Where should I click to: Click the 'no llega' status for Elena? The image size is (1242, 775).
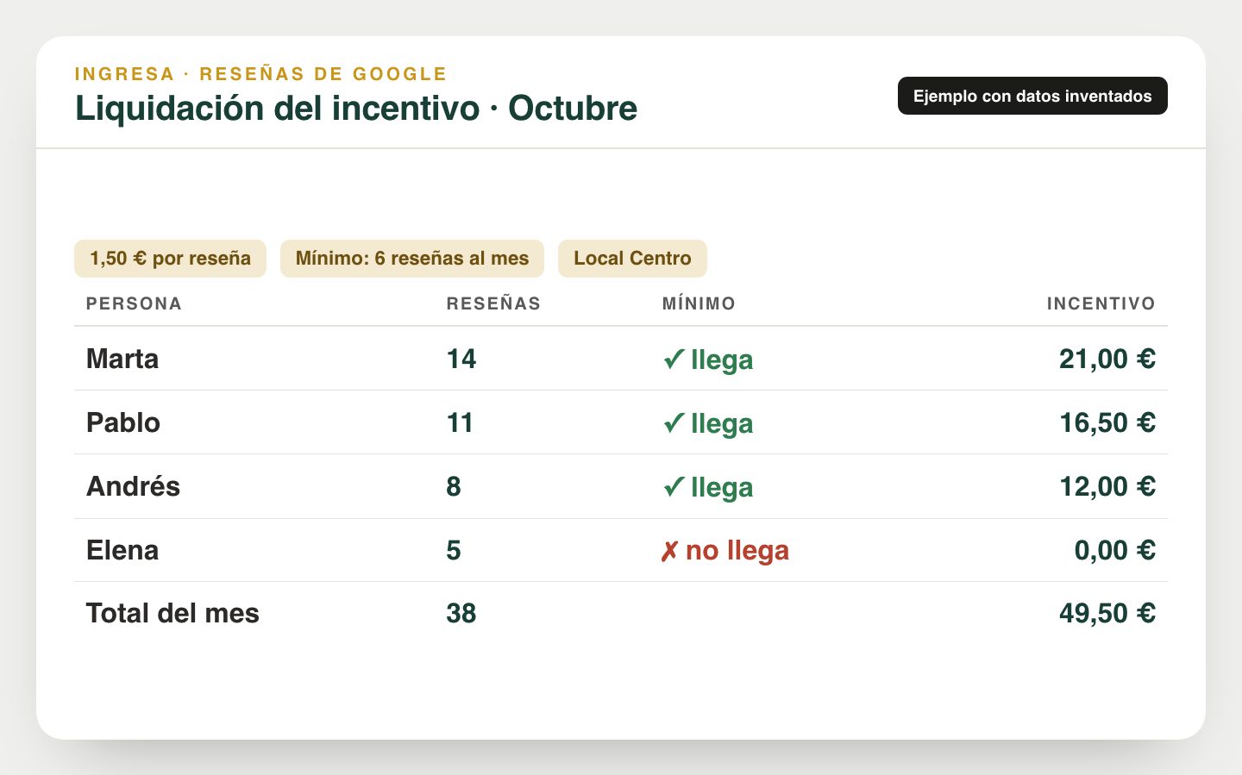tap(724, 550)
